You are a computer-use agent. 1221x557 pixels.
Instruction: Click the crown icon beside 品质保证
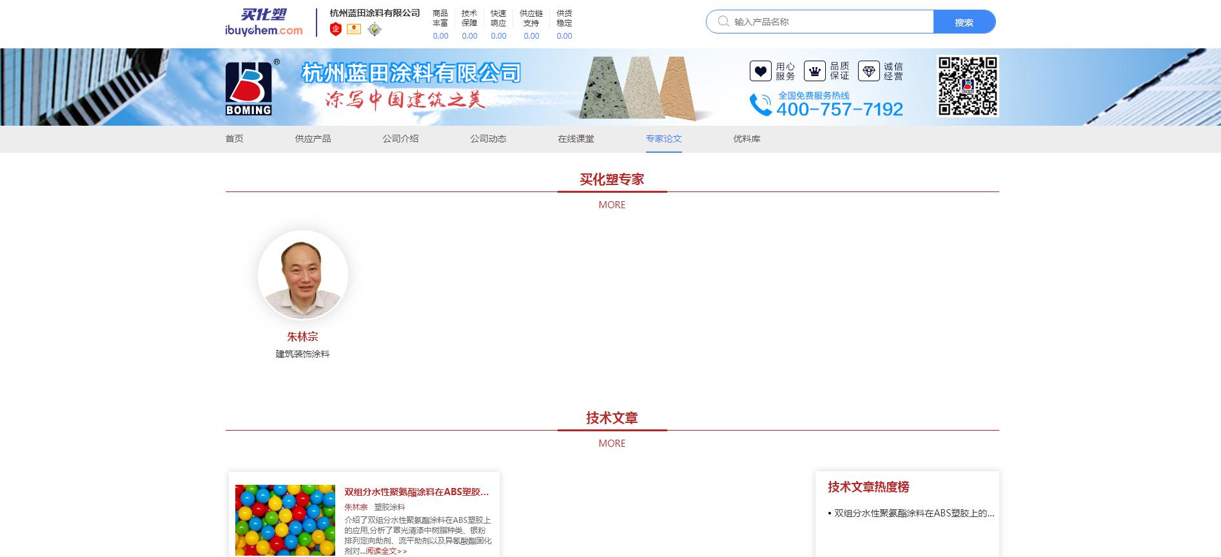[x=815, y=71]
